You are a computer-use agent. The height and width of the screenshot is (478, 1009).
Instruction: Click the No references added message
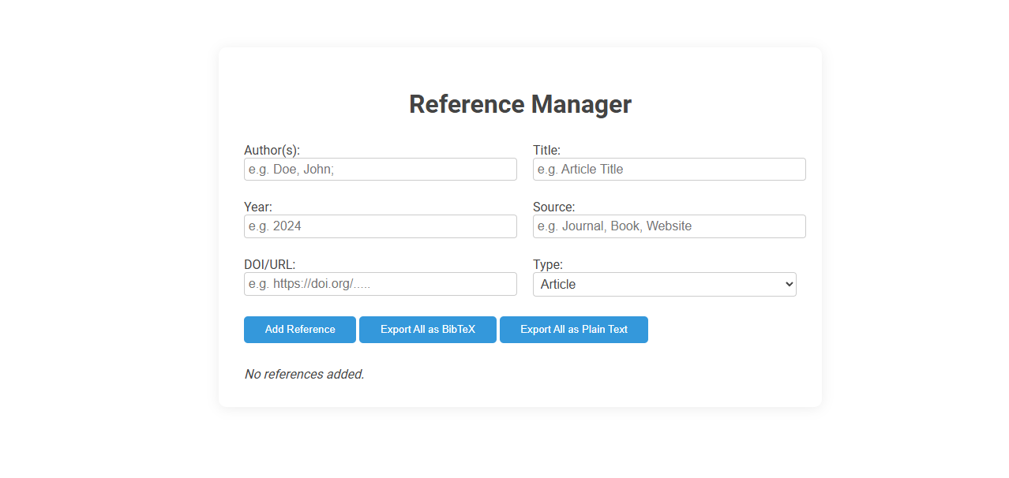(x=304, y=374)
